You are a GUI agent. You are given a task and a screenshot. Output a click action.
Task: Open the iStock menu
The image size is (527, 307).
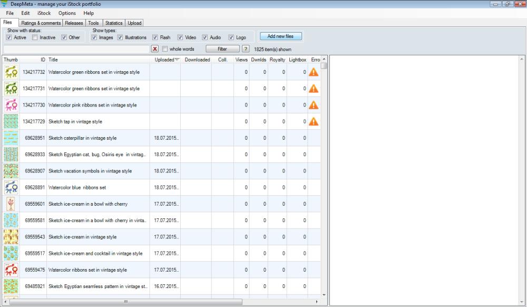[44, 13]
